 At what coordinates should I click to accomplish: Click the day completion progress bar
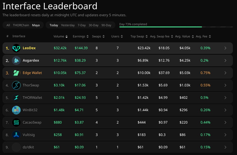click(176, 27)
